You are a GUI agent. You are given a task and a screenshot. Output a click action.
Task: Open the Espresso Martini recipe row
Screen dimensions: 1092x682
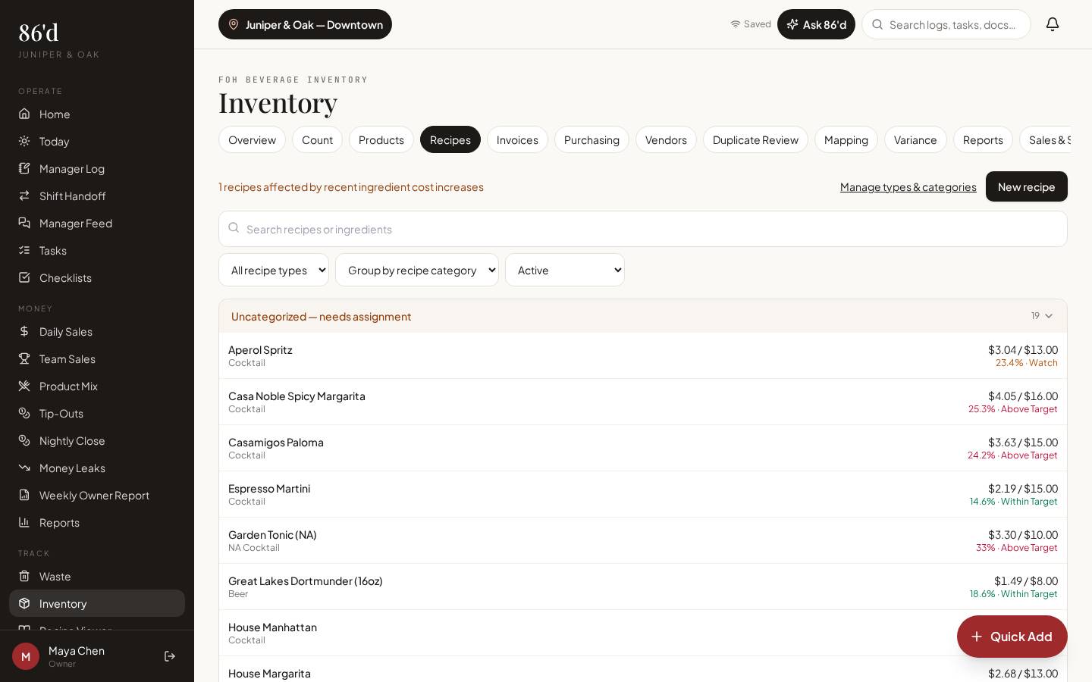point(643,494)
